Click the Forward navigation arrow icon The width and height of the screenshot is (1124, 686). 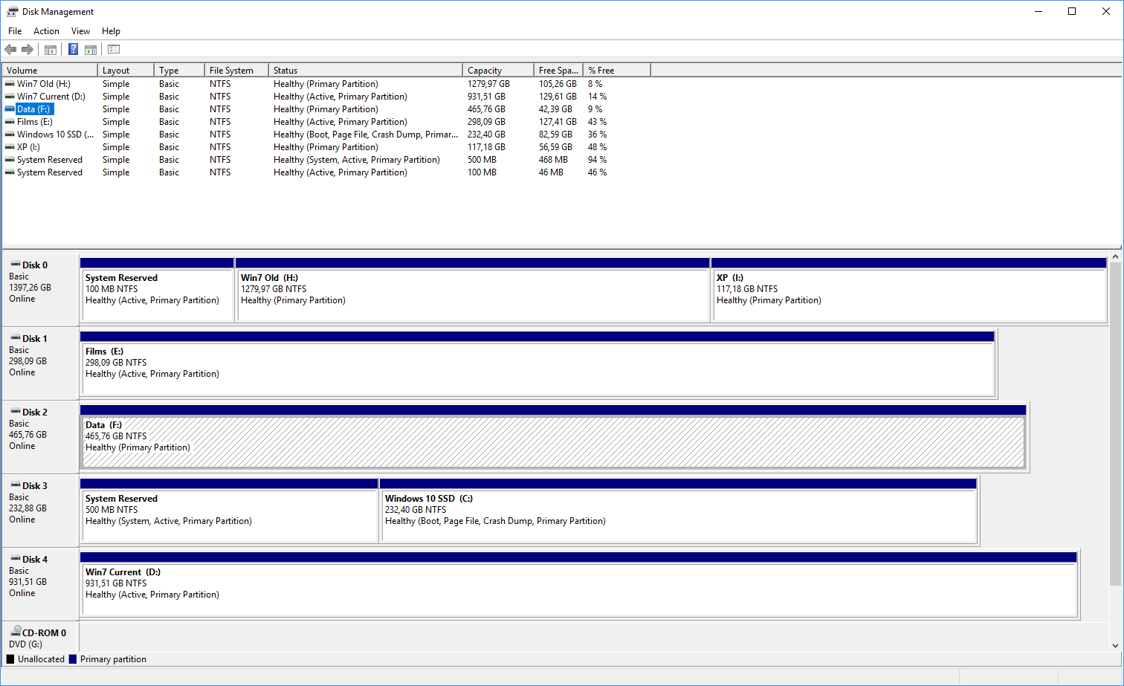[x=28, y=49]
